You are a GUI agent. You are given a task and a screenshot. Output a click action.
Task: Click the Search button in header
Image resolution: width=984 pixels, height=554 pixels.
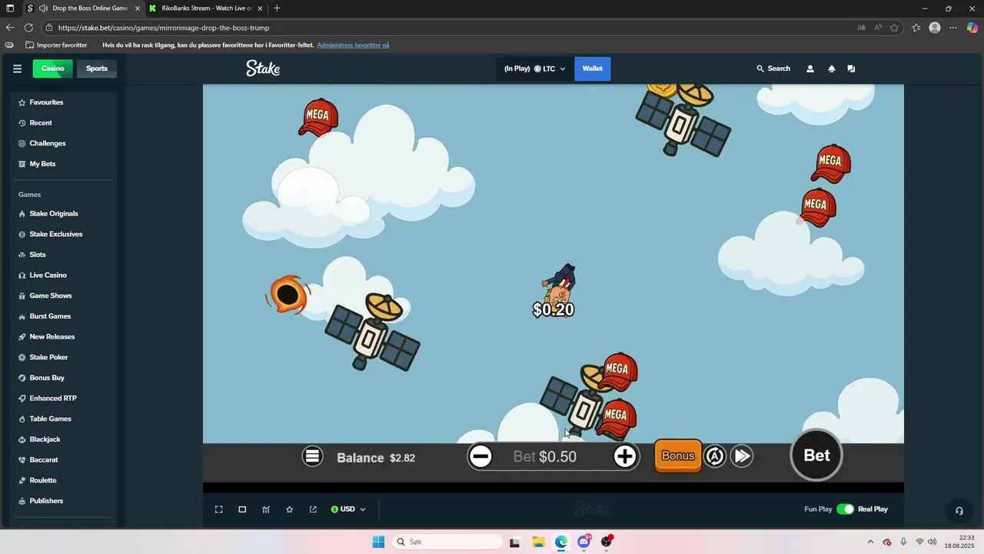coord(773,68)
